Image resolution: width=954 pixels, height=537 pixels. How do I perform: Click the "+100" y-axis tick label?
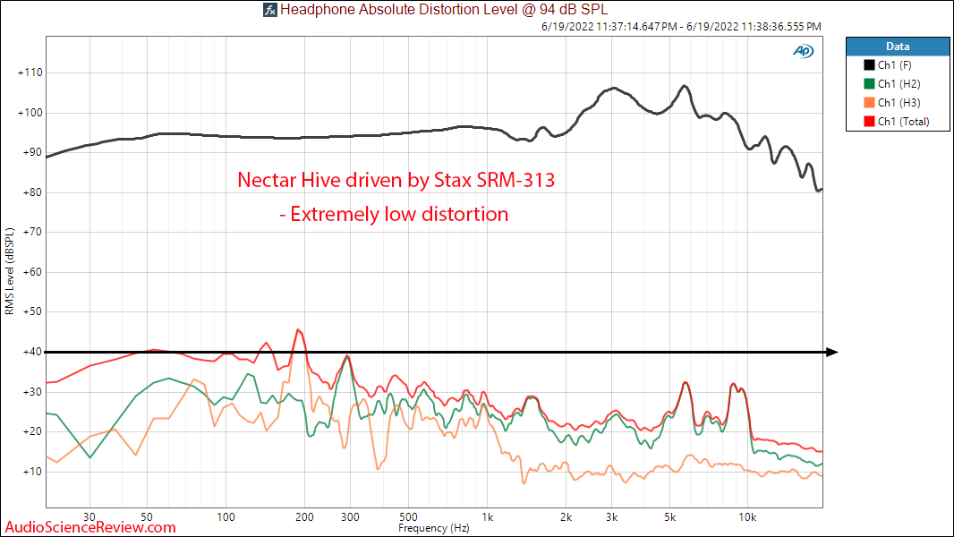pos(30,113)
